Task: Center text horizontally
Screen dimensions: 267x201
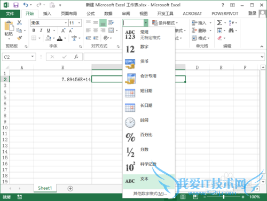Action: pyautogui.click(x=96, y=30)
